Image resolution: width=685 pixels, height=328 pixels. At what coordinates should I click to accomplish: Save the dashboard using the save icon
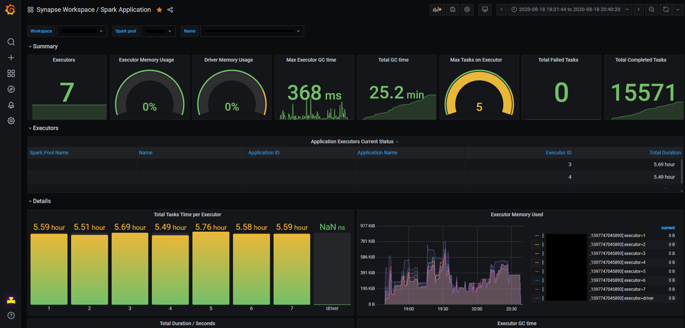(x=452, y=9)
